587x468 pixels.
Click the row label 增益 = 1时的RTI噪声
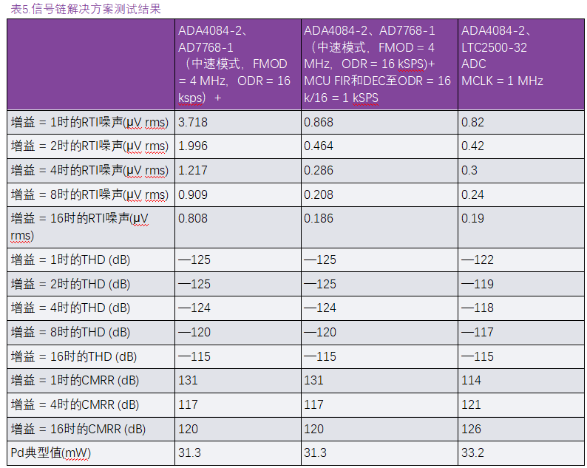(89, 121)
